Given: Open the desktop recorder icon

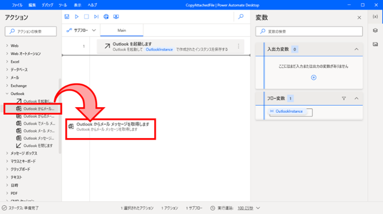Looking at the screenshot, I should click(x=116, y=17).
